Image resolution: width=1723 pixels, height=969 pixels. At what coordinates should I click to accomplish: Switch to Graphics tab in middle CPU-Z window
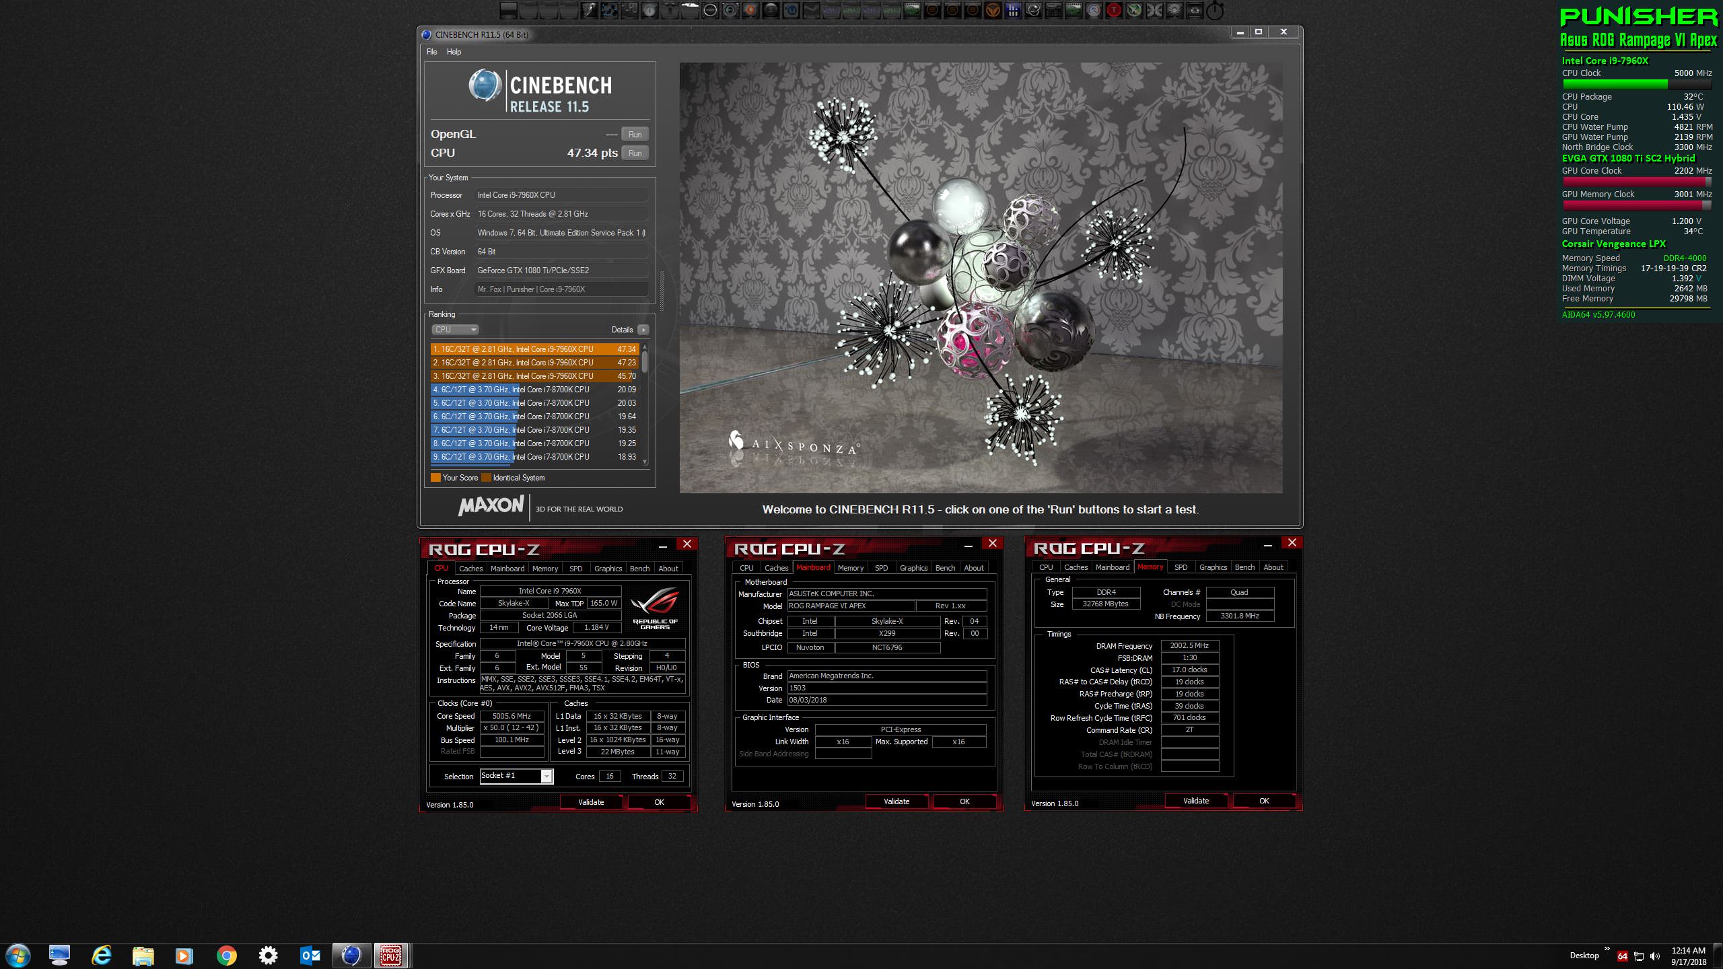[x=913, y=568]
